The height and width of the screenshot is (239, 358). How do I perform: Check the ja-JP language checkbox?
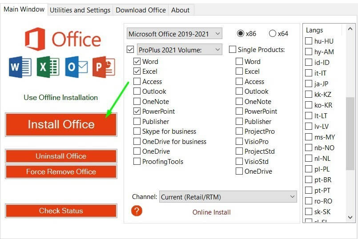(308, 84)
